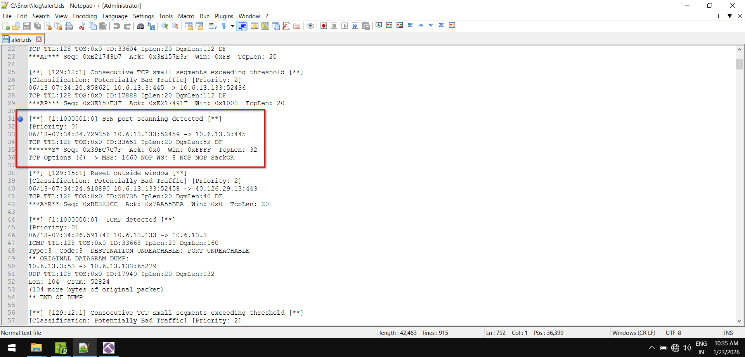745x357 pixels.
Task: Open the tab list dropdown at top right
Action: [x=730, y=16]
